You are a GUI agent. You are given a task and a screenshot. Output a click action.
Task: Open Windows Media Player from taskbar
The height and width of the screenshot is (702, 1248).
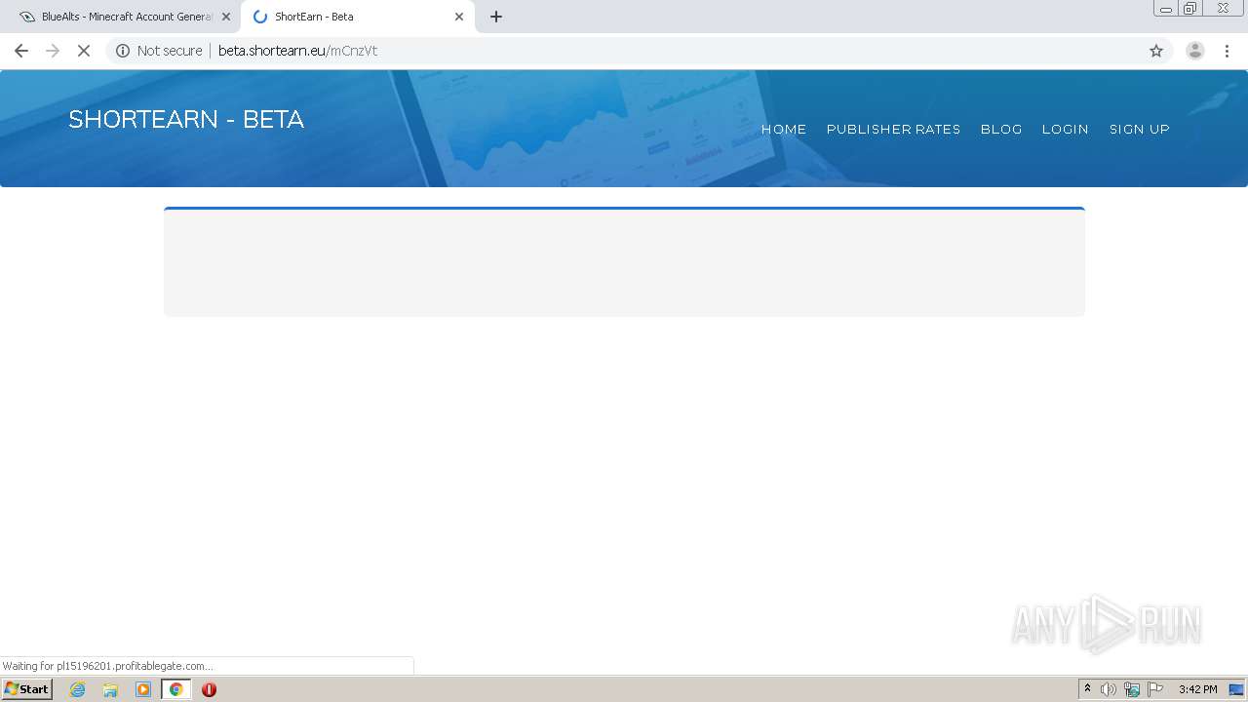point(143,689)
